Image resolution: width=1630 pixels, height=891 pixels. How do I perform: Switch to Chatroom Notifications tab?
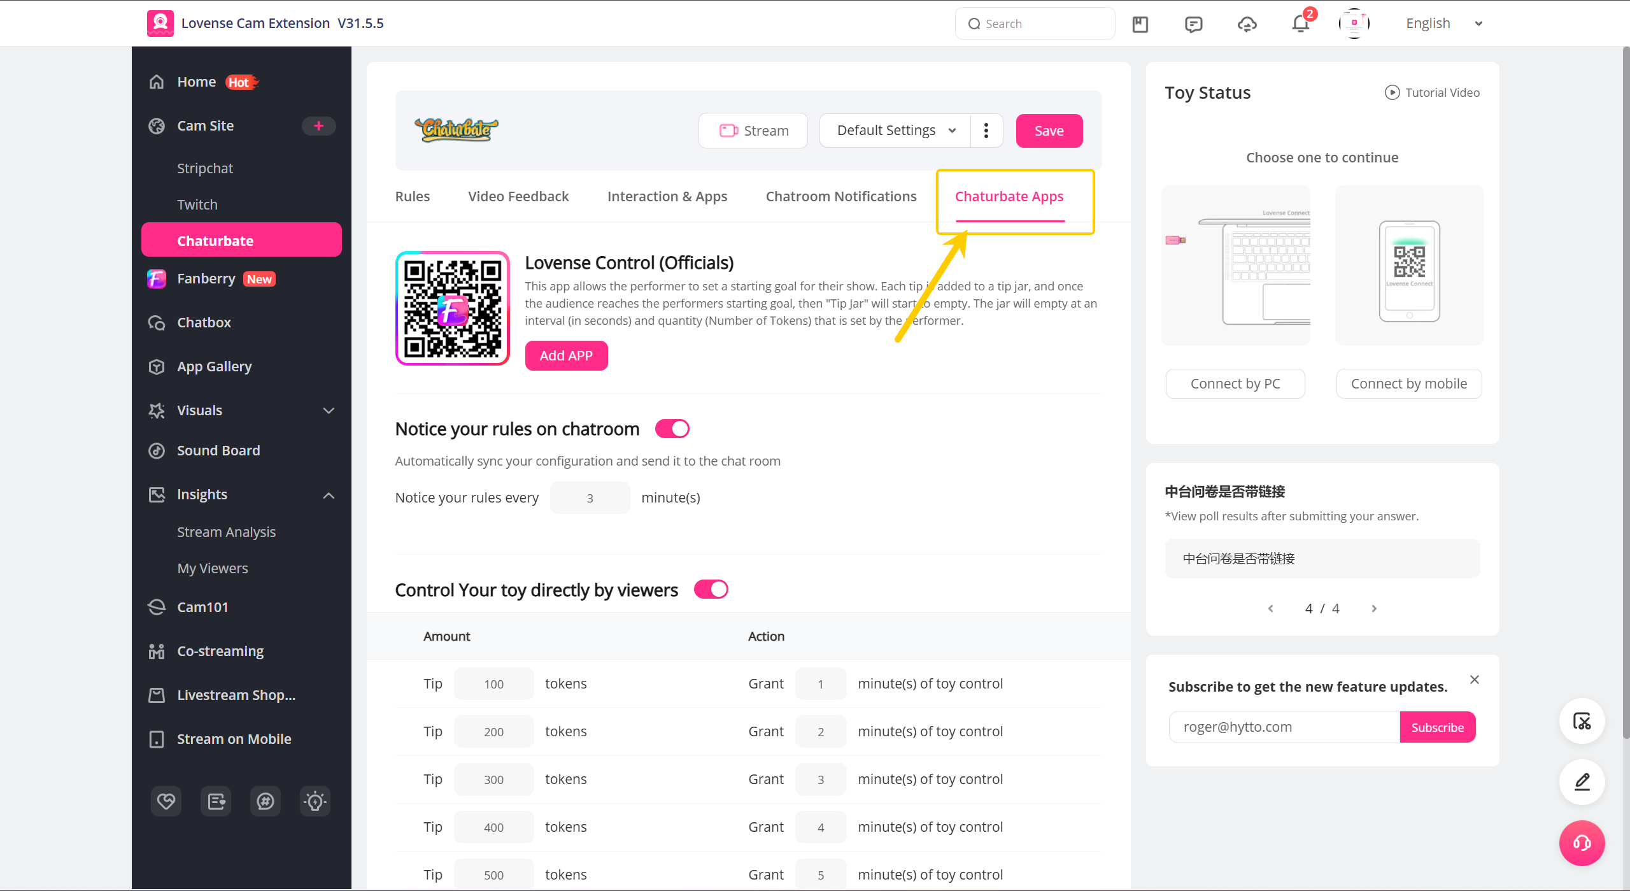pos(841,197)
